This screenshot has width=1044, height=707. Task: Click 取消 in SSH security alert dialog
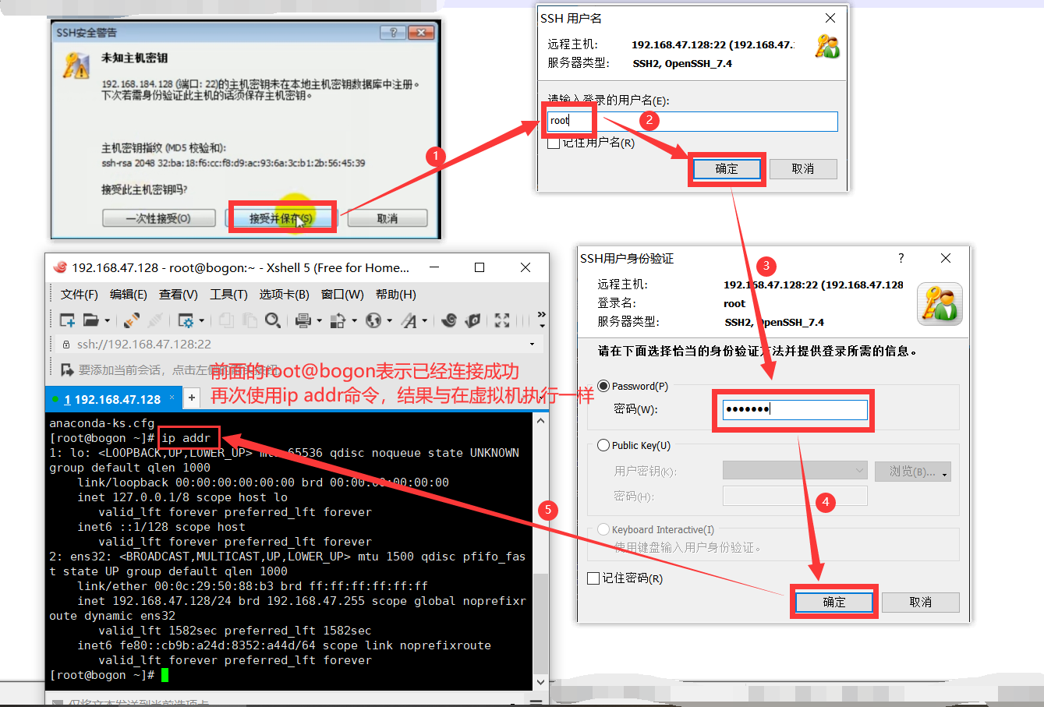tap(388, 218)
